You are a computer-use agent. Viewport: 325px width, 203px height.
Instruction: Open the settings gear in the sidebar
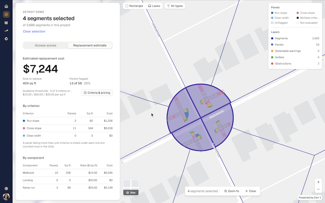[x=6, y=189]
